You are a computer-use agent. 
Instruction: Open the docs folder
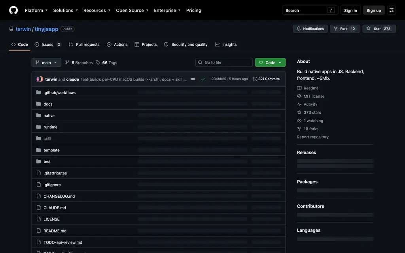coord(48,104)
